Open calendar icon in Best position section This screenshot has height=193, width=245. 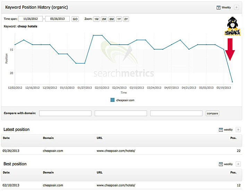[x=221, y=164]
